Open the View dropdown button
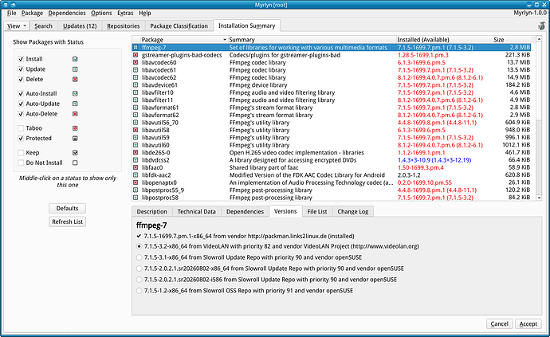This screenshot has height=337, width=550. 17,26
